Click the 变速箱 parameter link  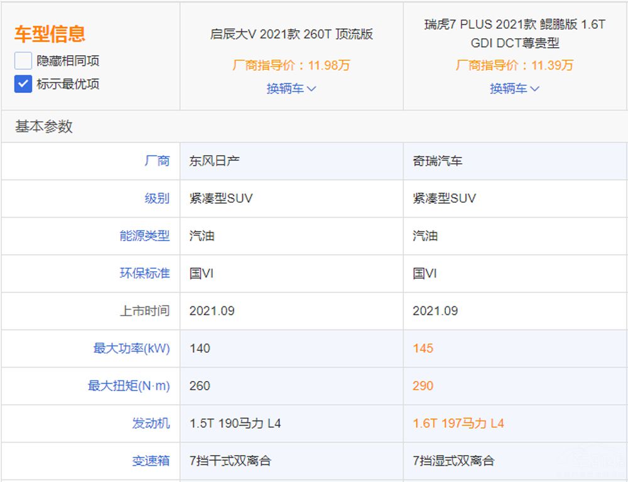[151, 461]
